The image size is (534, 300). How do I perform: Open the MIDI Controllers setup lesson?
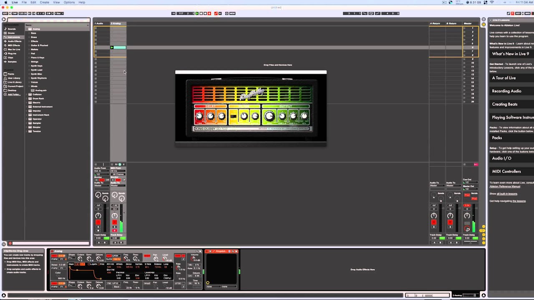tap(511, 171)
